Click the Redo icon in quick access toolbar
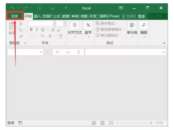 pos(25,8)
